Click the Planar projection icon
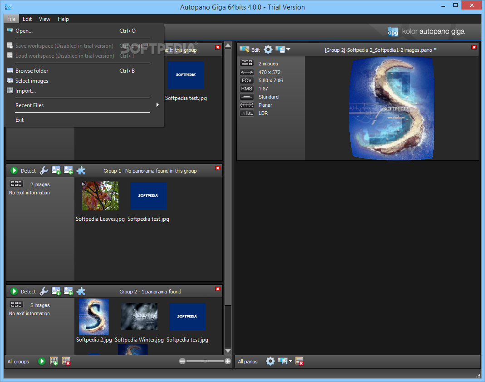The height and width of the screenshot is (382, 485). [246, 105]
